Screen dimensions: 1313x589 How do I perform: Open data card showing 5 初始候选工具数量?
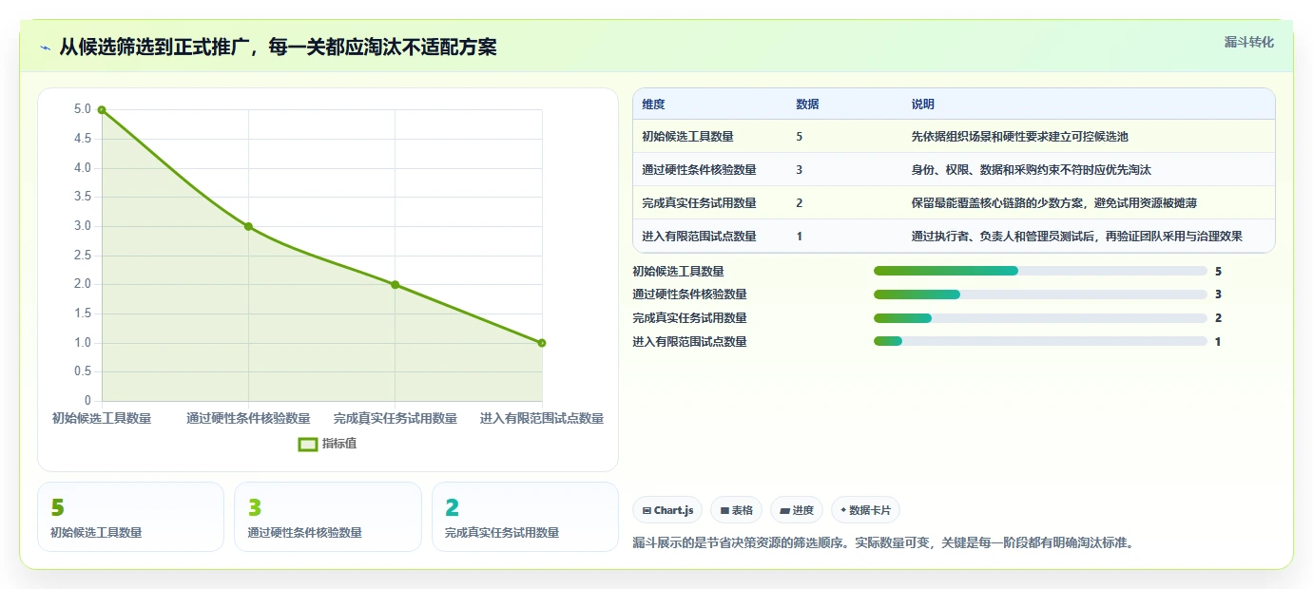[130, 517]
